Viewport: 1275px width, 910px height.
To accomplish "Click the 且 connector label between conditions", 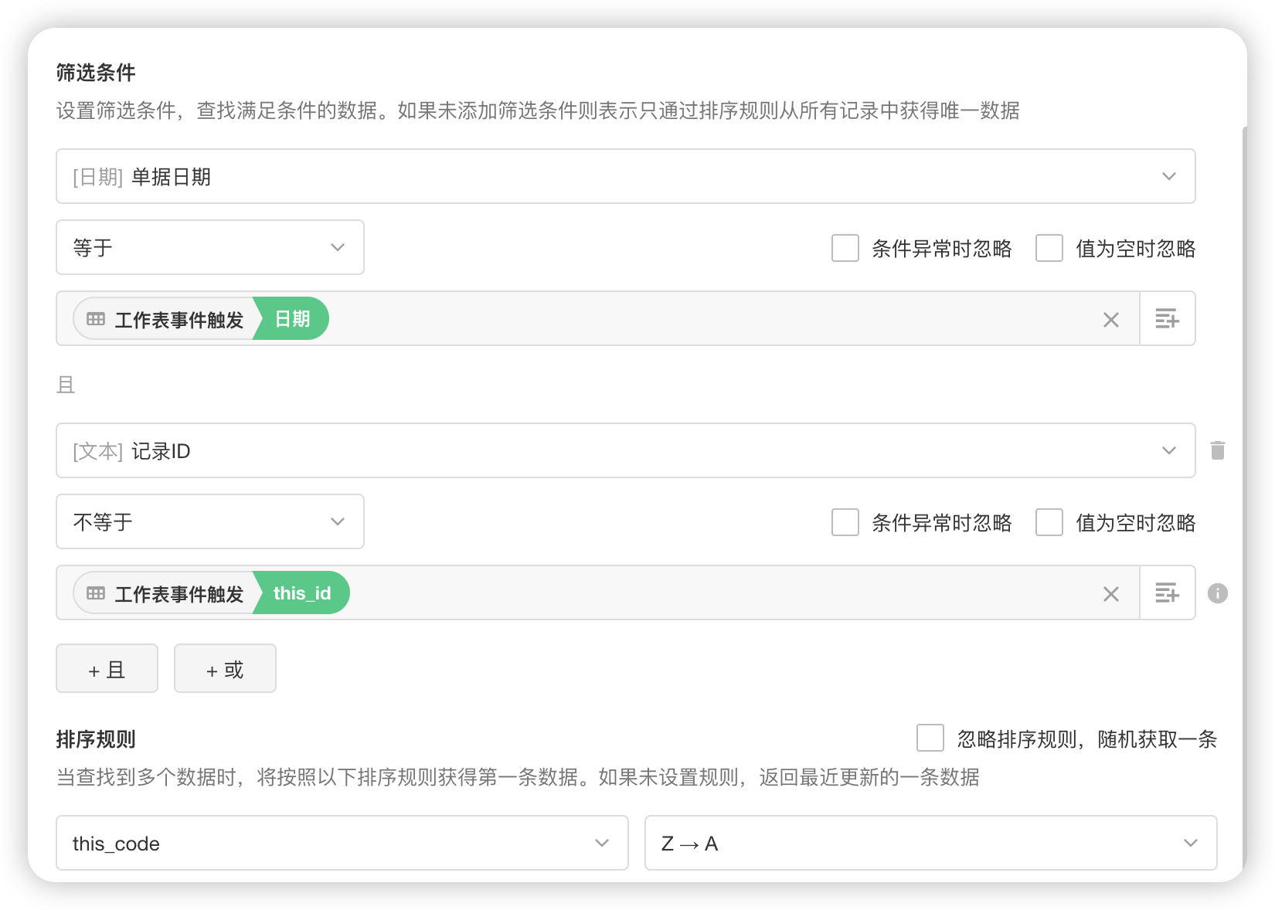I will pyautogui.click(x=66, y=385).
